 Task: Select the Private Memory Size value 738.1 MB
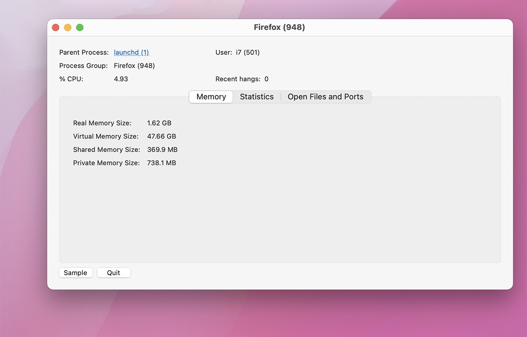(162, 163)
